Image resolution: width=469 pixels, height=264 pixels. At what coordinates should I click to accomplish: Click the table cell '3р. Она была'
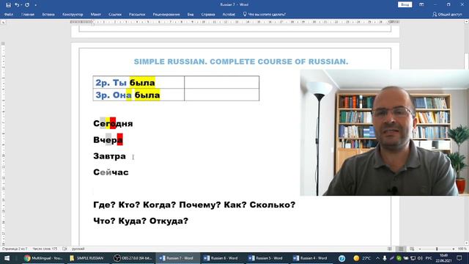(139, 95)
